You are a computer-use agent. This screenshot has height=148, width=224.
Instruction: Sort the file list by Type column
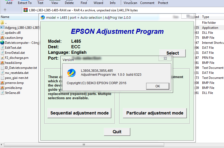(x=212, y=17)
